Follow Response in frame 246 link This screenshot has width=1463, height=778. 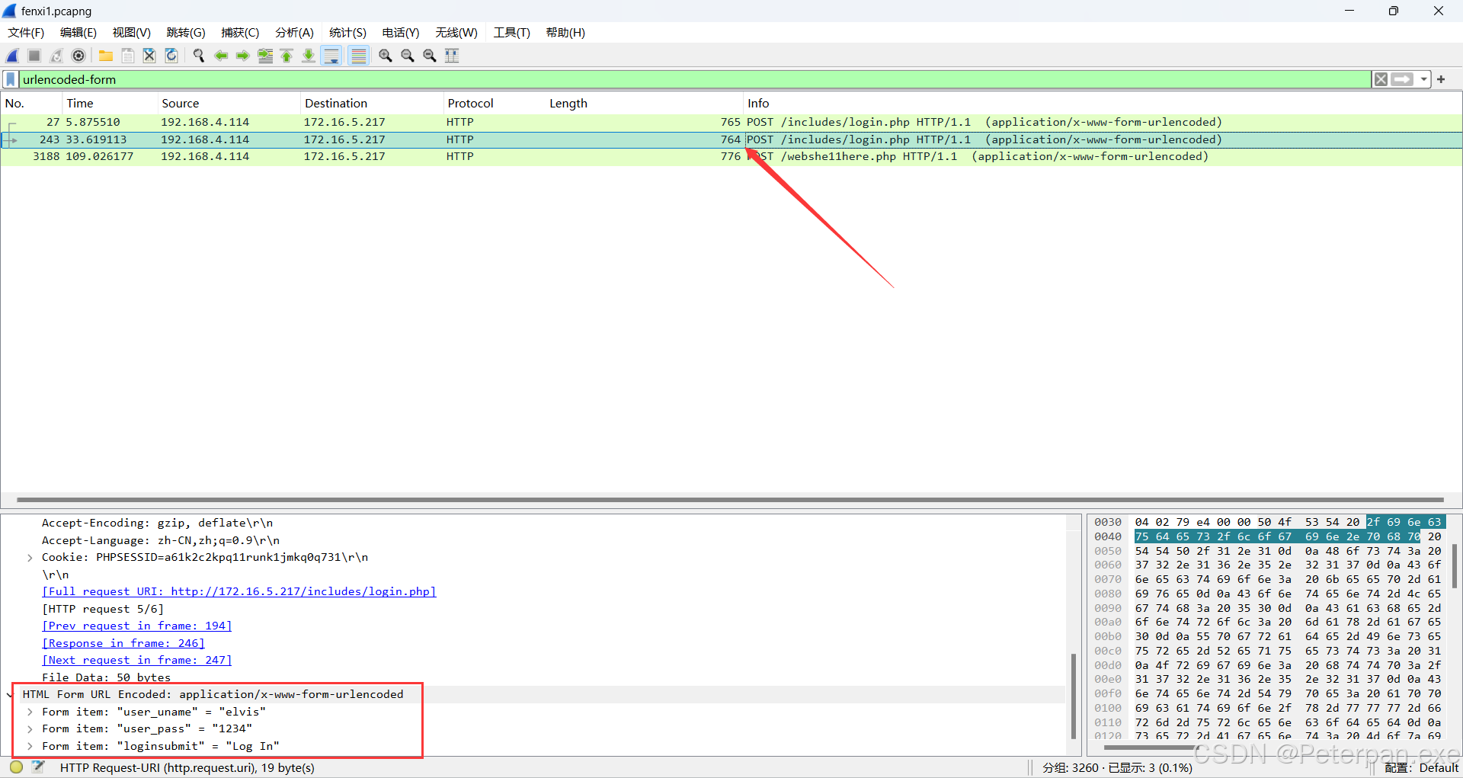(123, 643)
